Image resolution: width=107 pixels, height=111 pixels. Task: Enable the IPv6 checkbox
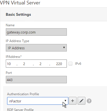click(70, 64)
